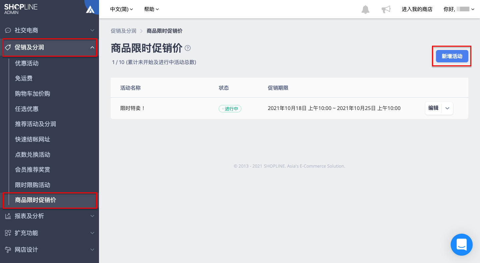This screenshot has height=263, width=480.
Task: Click the 进入我的商店 link
Action: click(x=417, y=9)
